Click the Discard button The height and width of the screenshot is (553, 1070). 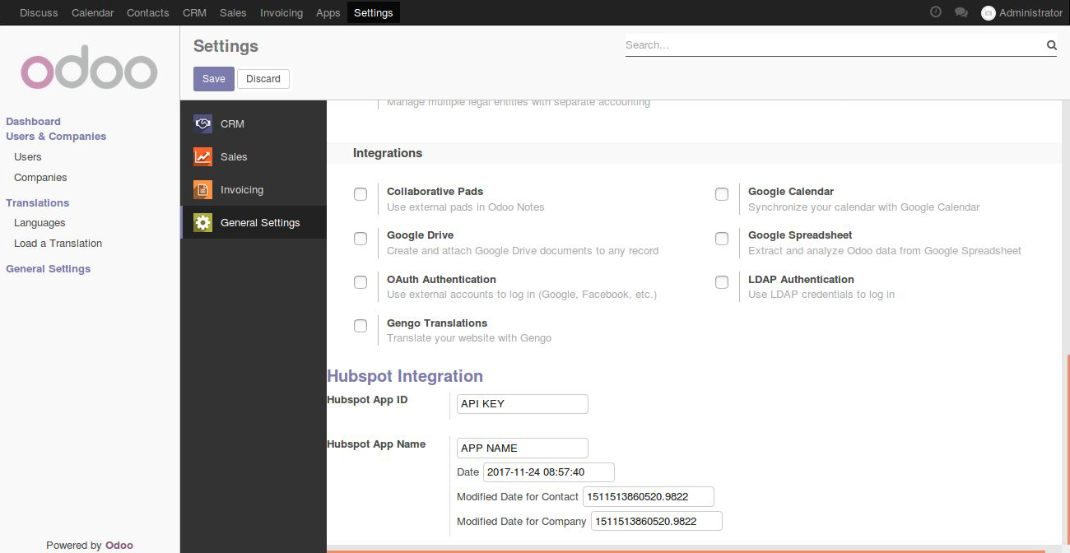[x=263, y=79]
